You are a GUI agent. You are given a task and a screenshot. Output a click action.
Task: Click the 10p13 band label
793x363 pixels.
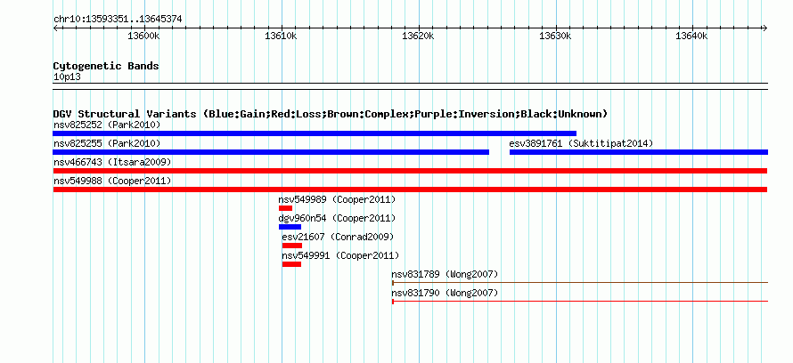coord(67,77)
